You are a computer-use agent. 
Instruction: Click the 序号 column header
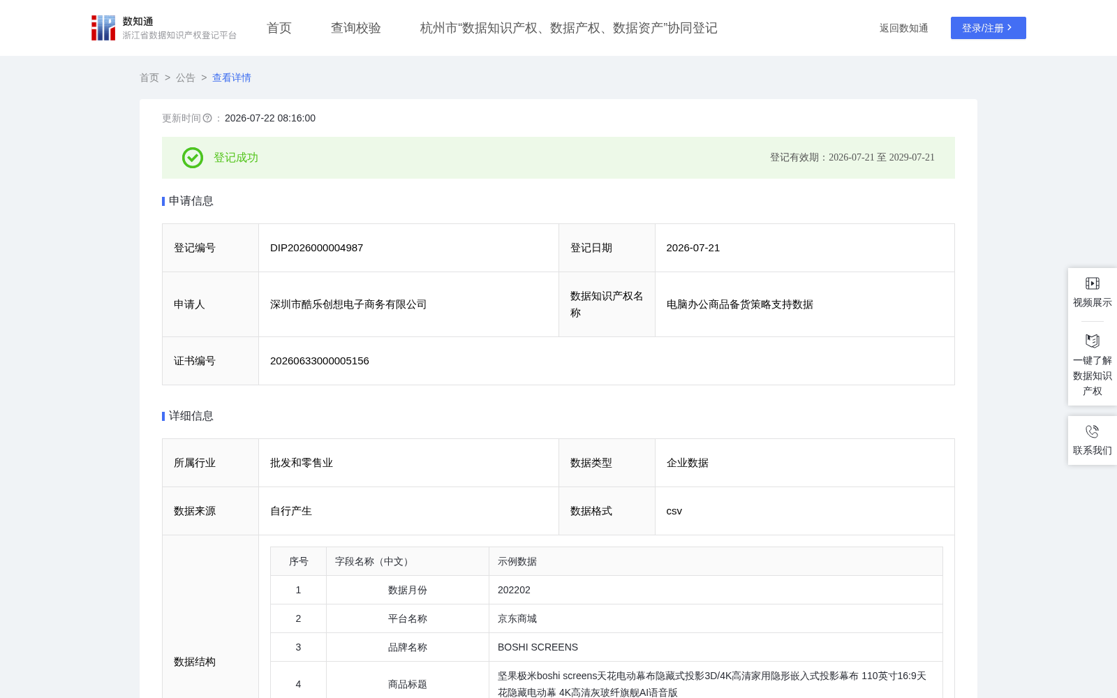click(298, 561)
